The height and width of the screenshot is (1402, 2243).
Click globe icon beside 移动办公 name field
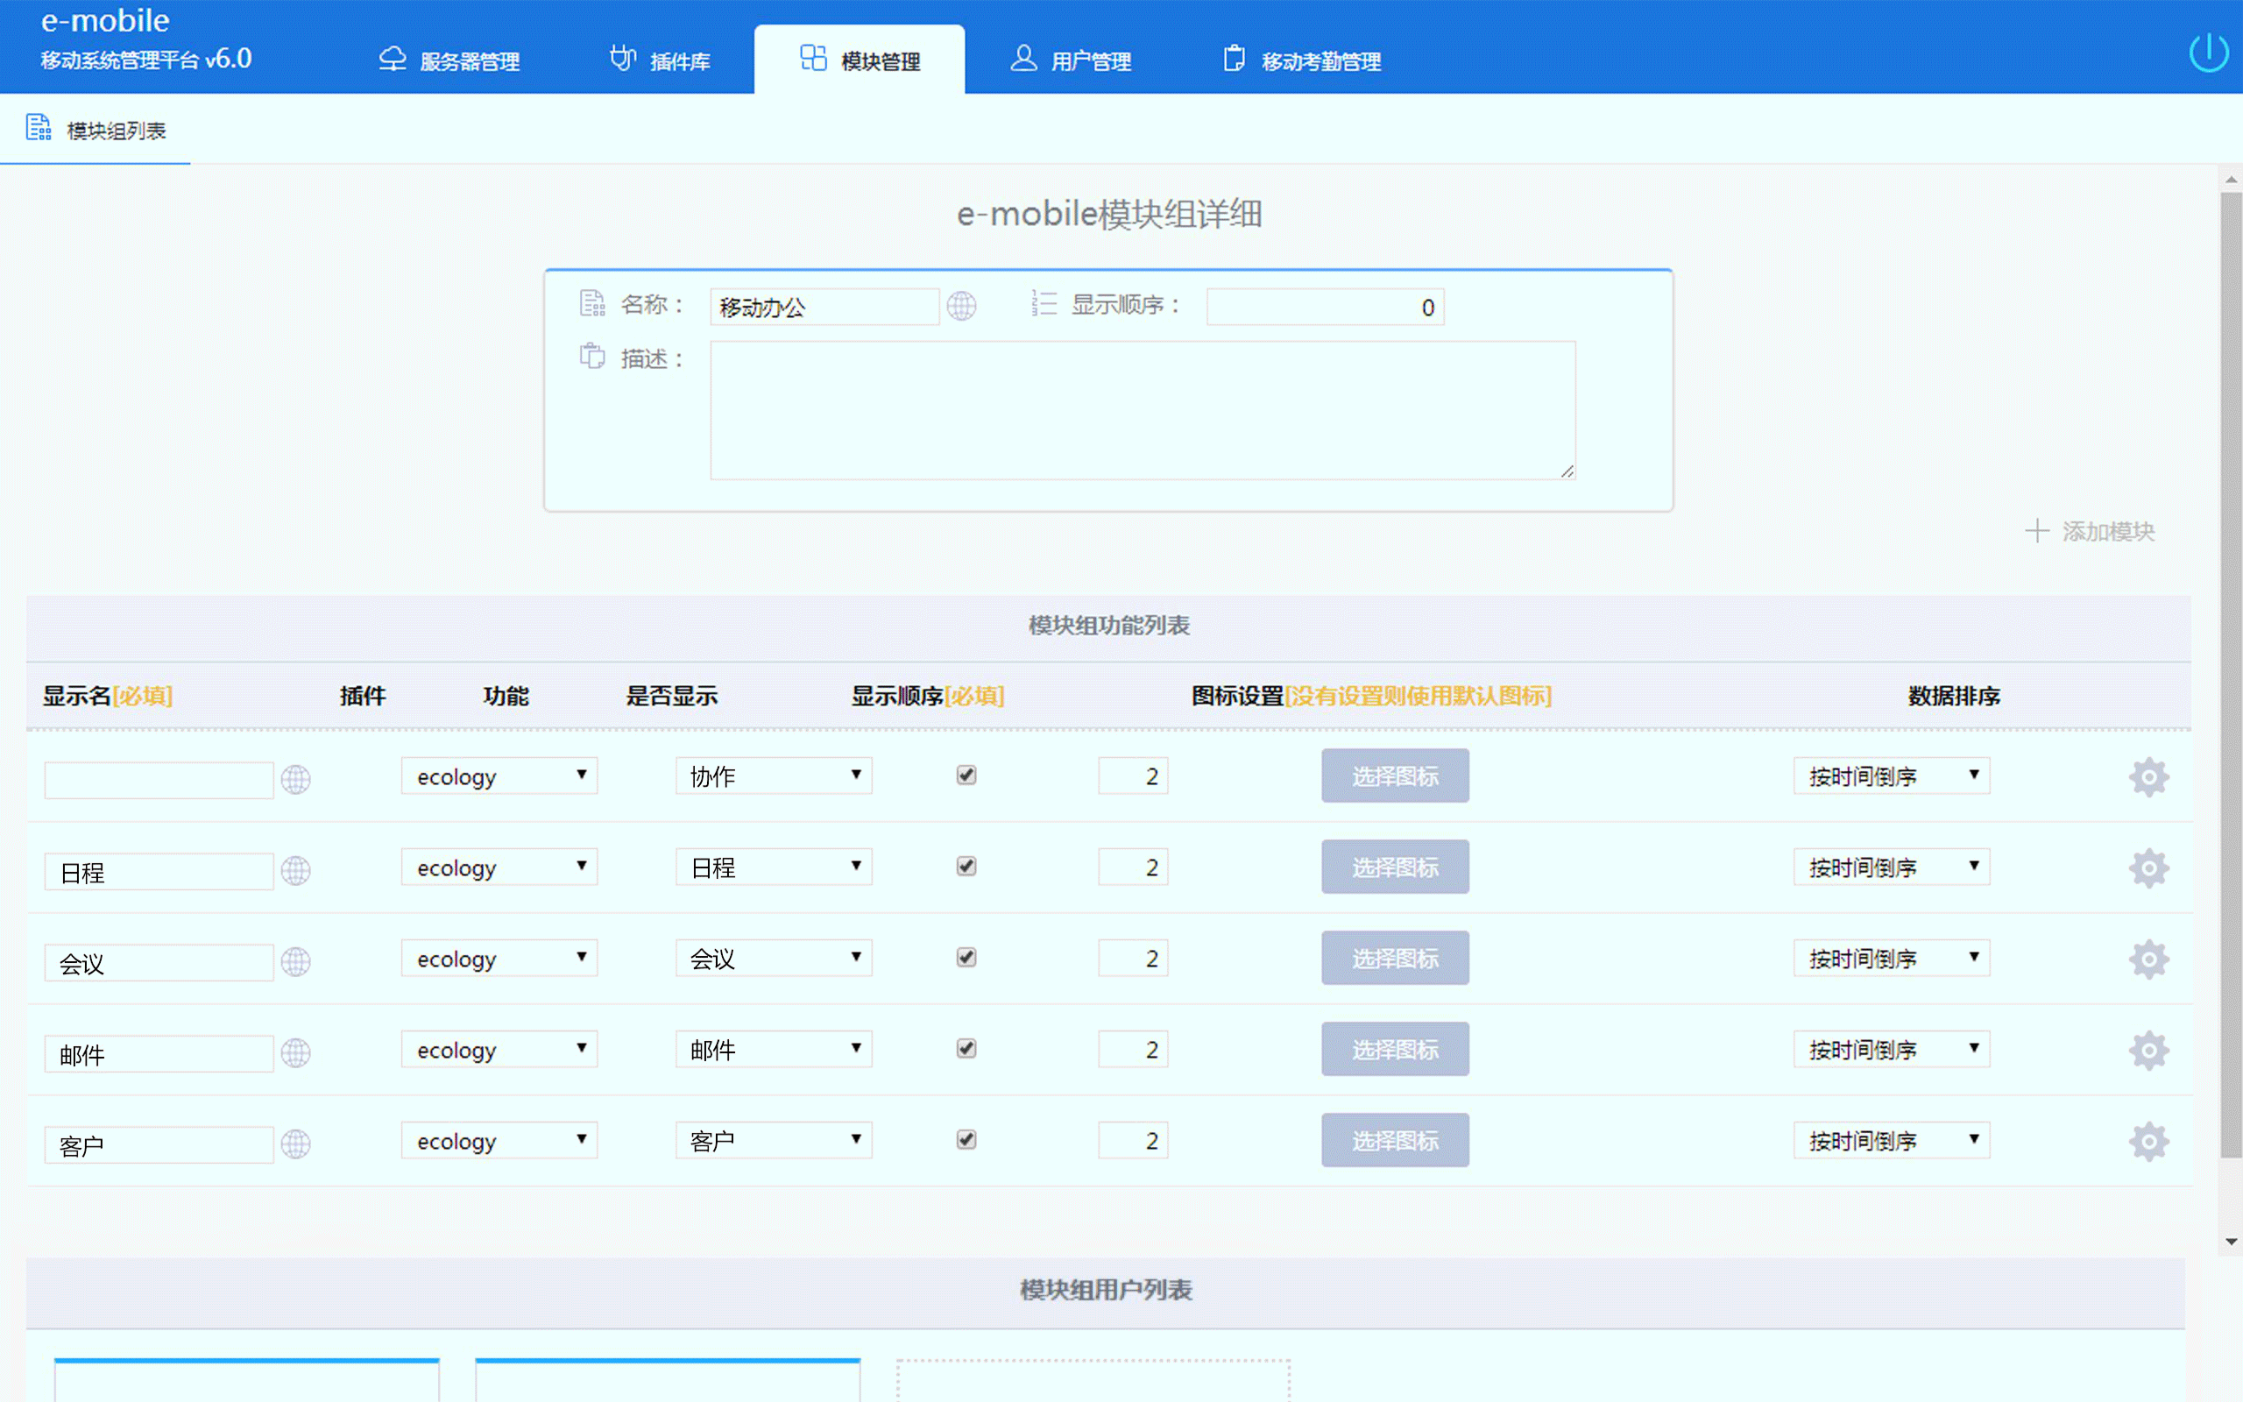point(961,306)
